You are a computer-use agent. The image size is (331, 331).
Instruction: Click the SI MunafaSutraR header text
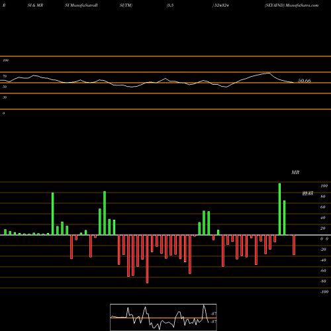coord(81,5)
